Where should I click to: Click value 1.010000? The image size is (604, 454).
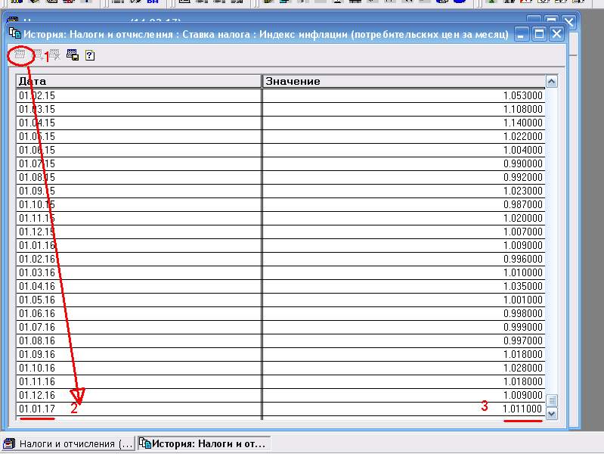[522, 272]
